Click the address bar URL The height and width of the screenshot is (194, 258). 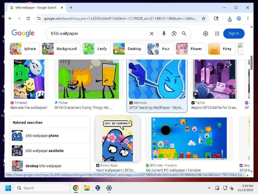[x=120, y=18]
